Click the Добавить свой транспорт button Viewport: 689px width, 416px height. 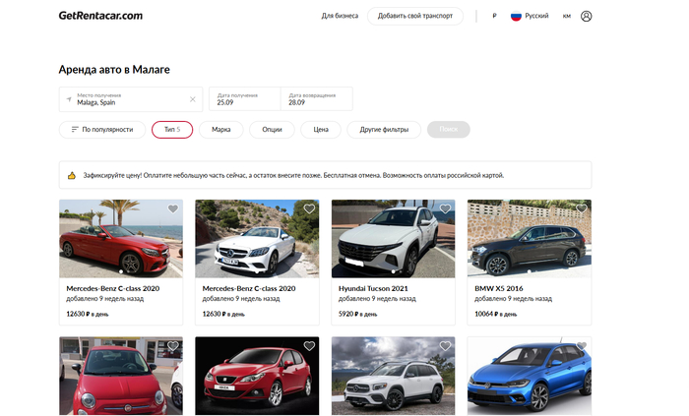click(414, 16)
